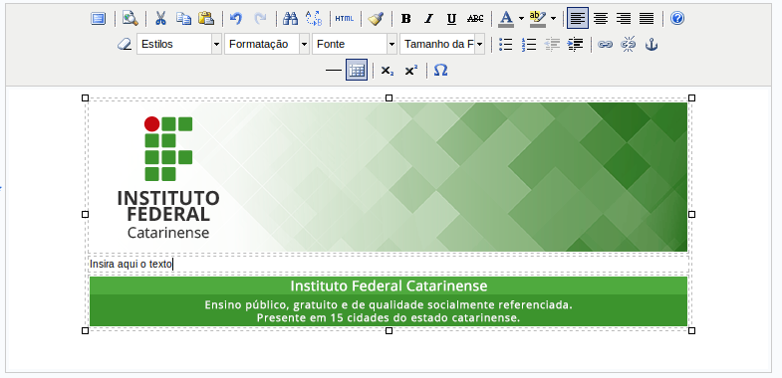Open text color picker arrow
The image size is (782, 378).
click(521, 19)
